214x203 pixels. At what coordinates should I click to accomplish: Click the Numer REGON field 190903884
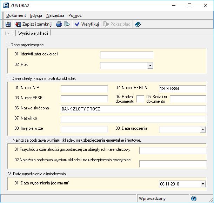[182, 89]
